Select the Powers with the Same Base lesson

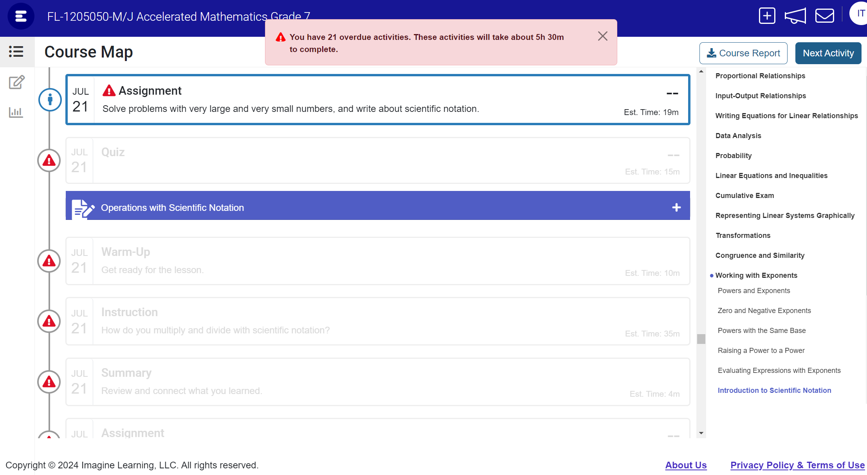click(761, 331)
